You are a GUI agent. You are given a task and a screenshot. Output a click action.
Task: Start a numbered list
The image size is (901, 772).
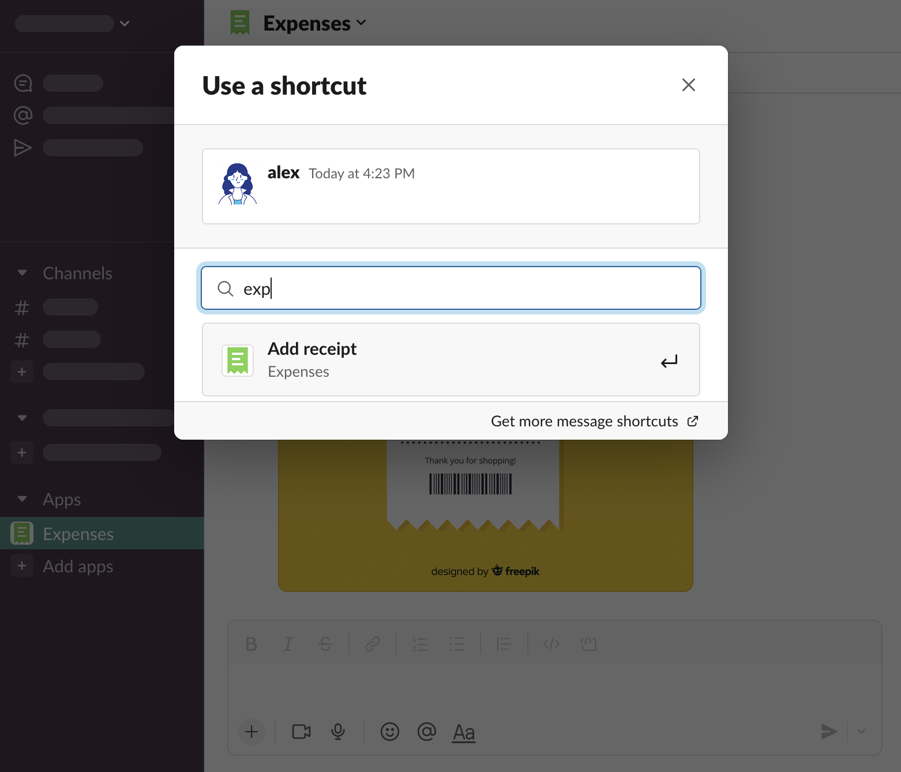(420, 644)
